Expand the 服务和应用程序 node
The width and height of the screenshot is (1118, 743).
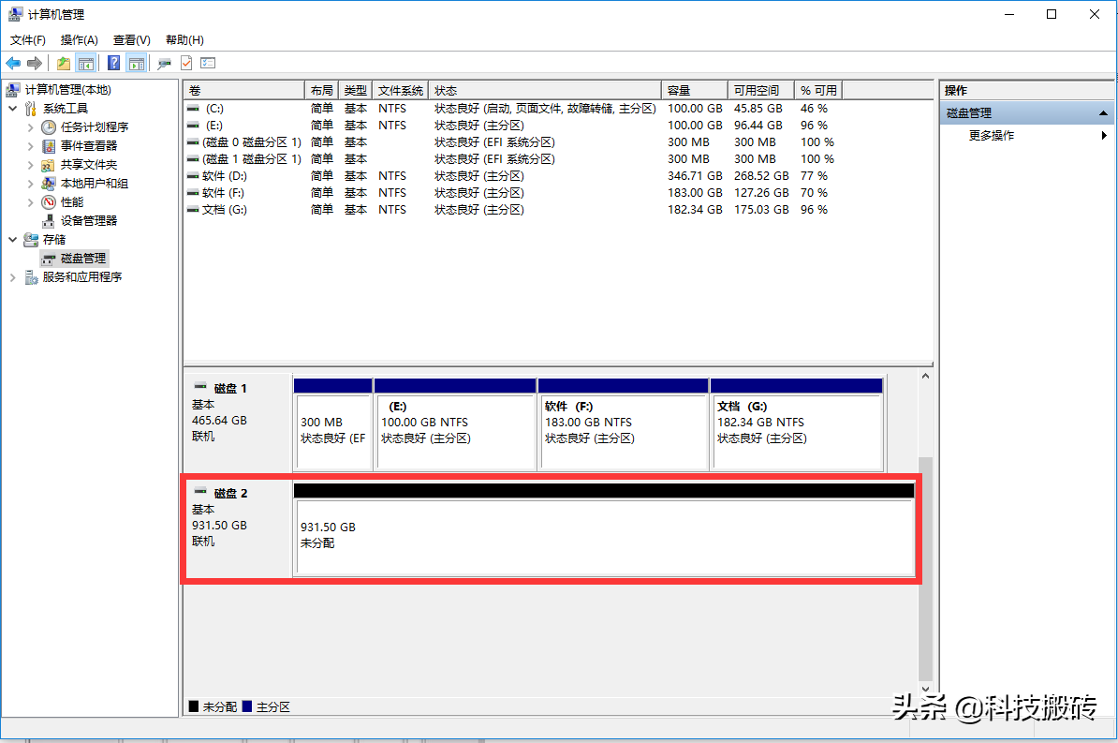pyautogui.click(x=13, y=277)
